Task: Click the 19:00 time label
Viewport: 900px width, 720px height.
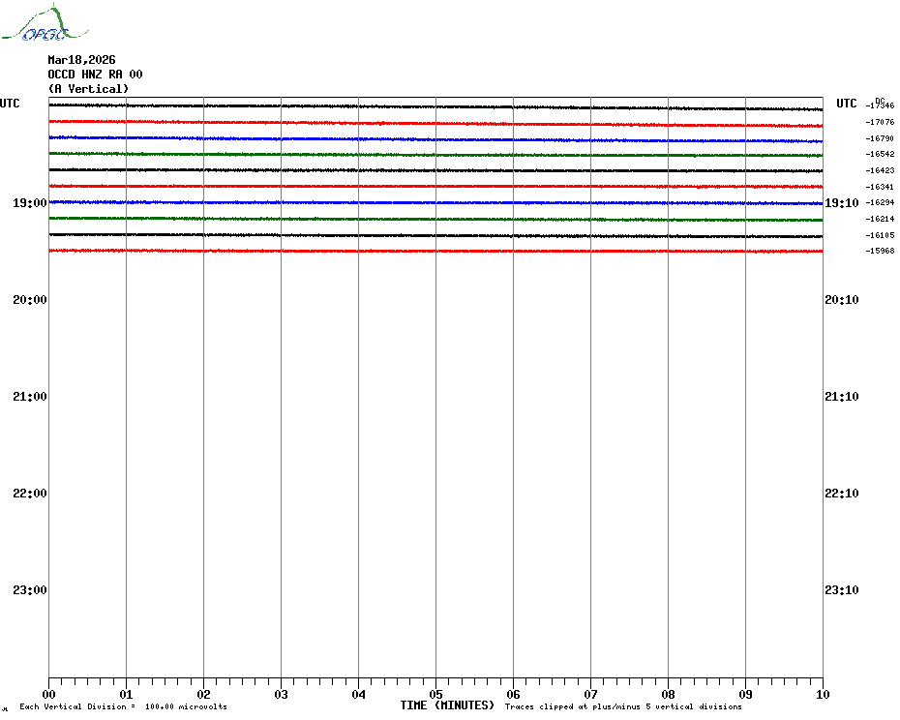Action: click(30, 202)
